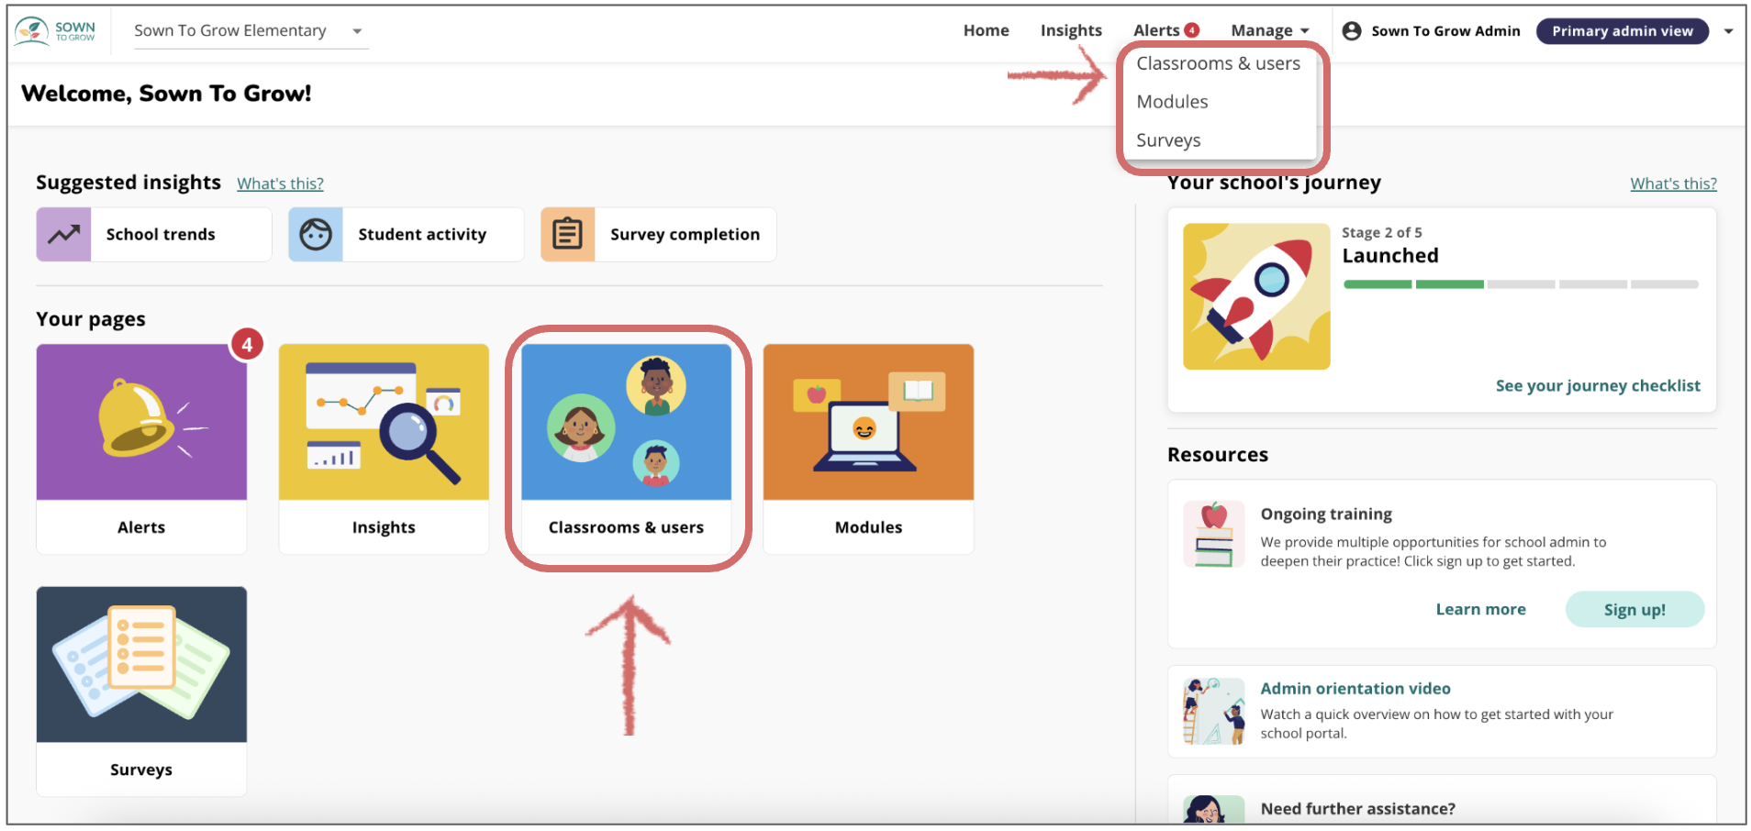Click the Need further assistance heading
The width and height of the screenshot is (1751, 831).
pyautogui.click(x=1357, y=809)
